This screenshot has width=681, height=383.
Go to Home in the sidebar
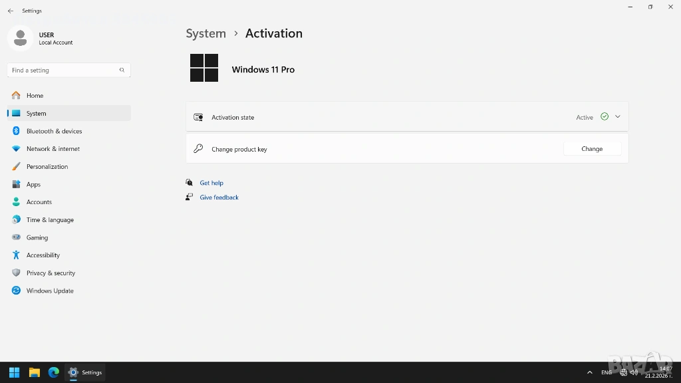(x=35, y=96)
